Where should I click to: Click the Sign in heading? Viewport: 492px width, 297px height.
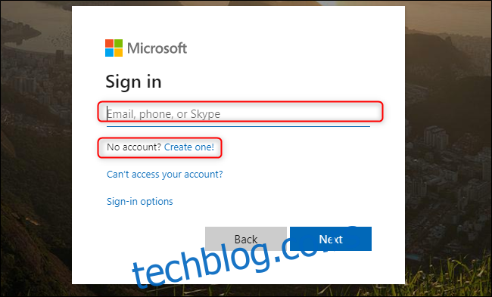[x=133, y=82]
